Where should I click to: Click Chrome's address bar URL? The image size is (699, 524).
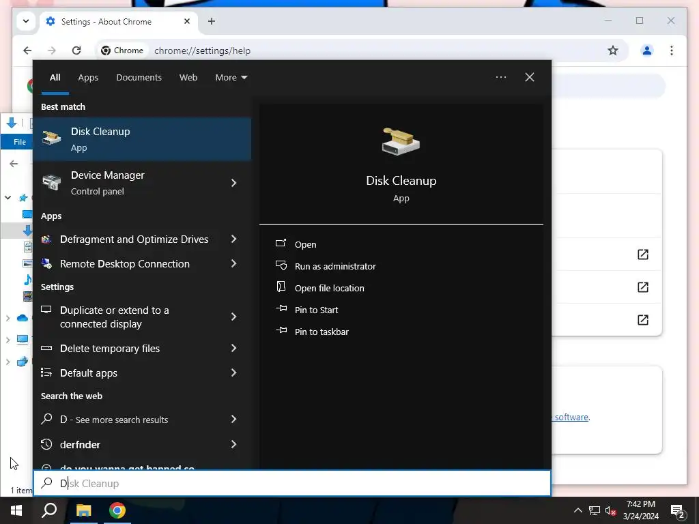pos(202,50)
